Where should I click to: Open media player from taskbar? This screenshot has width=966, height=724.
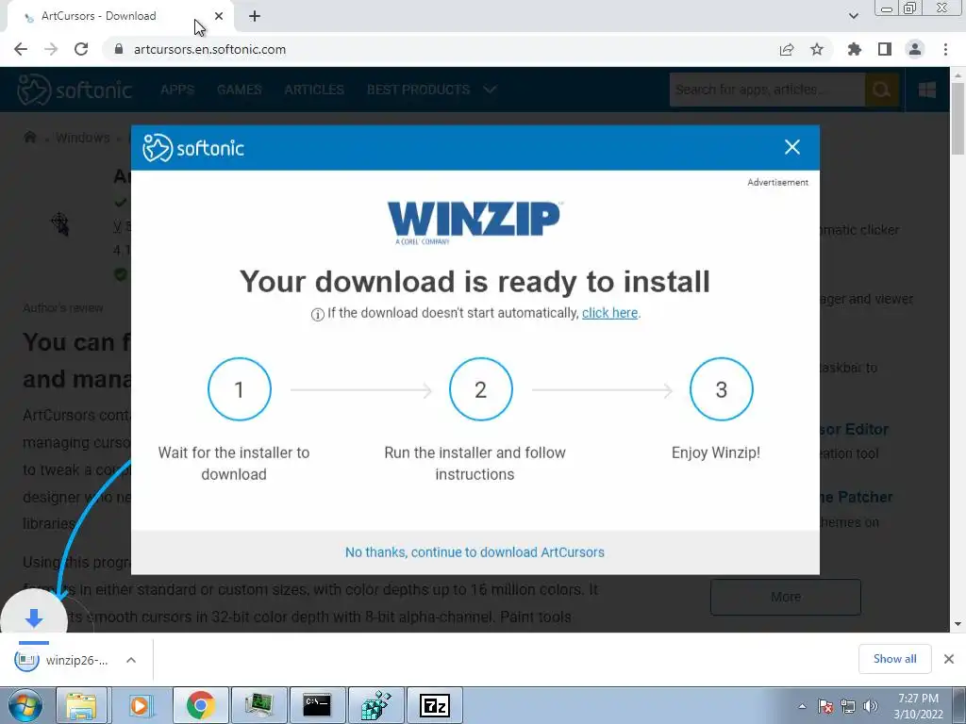[140, 705]
